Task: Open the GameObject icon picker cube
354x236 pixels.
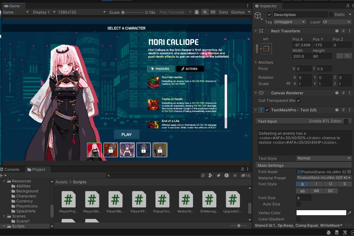Action: (258, 16)
